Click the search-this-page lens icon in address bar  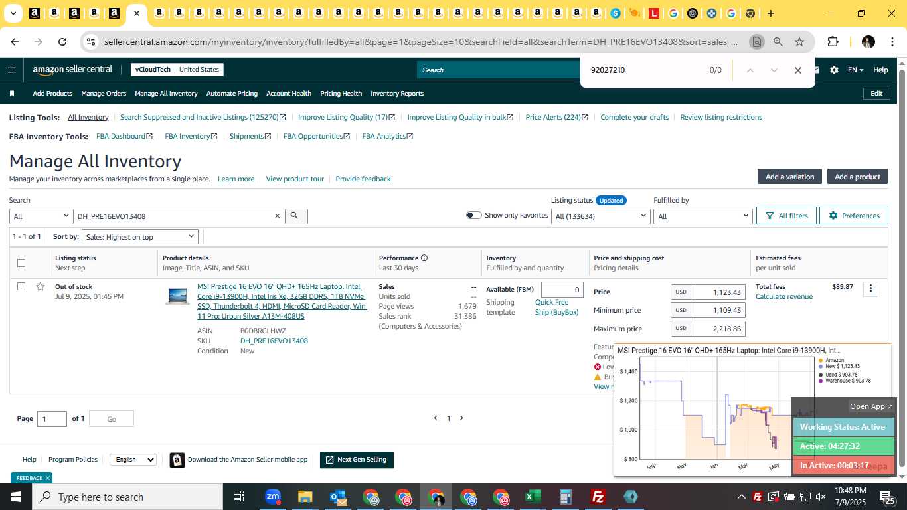pos(756,42)
